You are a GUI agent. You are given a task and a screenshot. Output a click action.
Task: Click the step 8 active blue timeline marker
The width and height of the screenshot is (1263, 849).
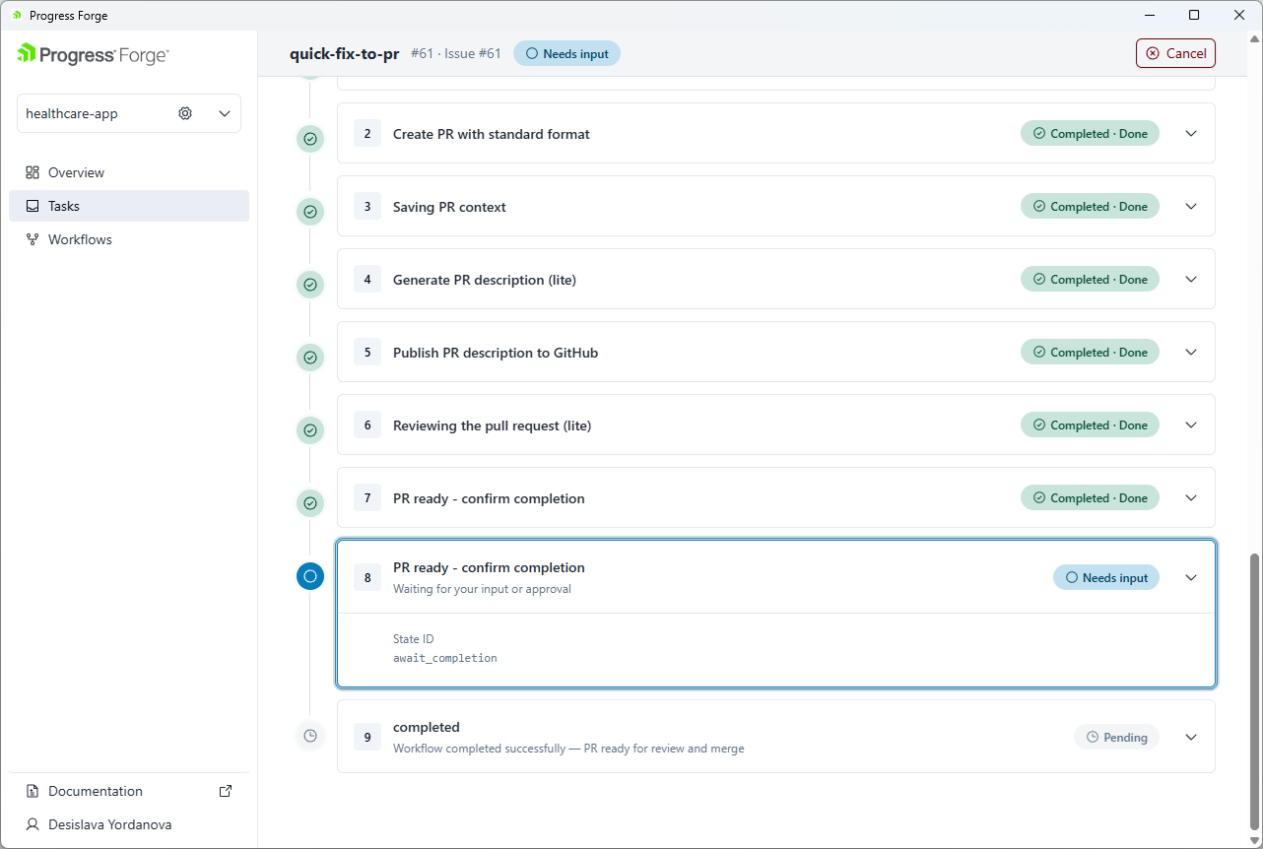pyautogui.click(x=310, y=576)
